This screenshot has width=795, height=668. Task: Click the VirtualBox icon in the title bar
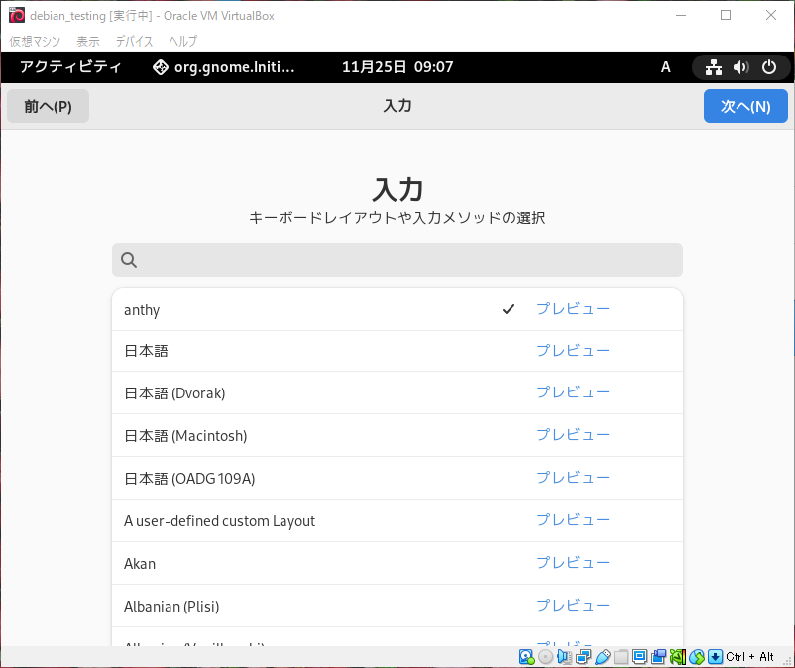[17, 15]
